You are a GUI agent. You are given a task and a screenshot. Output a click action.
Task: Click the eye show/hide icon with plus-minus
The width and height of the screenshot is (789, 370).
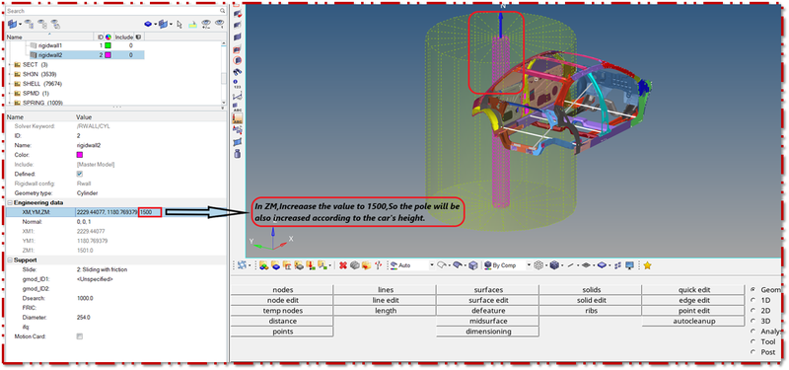point(206,24)
